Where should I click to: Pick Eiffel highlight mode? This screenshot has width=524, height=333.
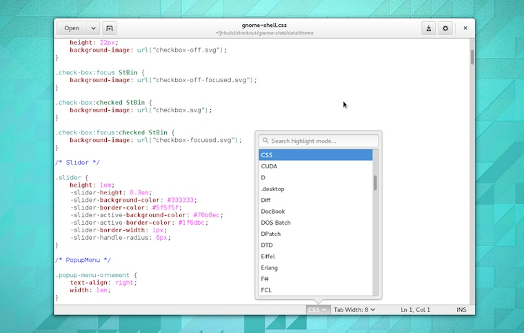(x=316, y=256)
